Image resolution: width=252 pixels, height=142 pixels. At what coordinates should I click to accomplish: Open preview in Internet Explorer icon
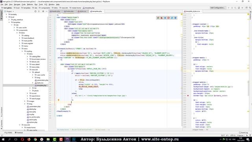[172, 18]
